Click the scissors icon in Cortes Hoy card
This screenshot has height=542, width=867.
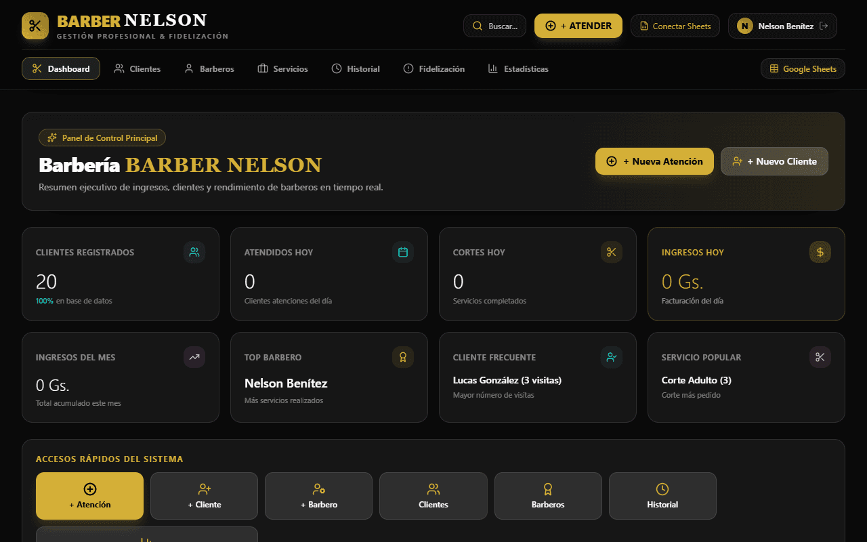612,252
